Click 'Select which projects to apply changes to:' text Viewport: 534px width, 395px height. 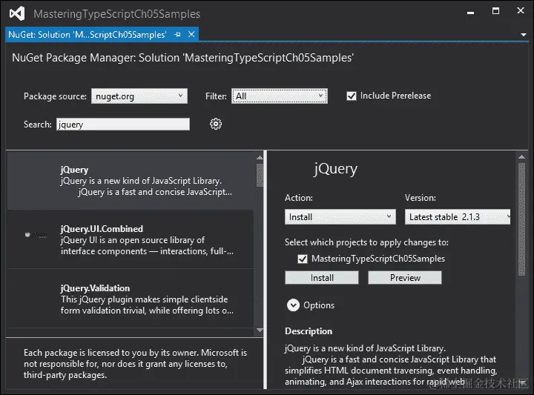[x=366, y=242]
